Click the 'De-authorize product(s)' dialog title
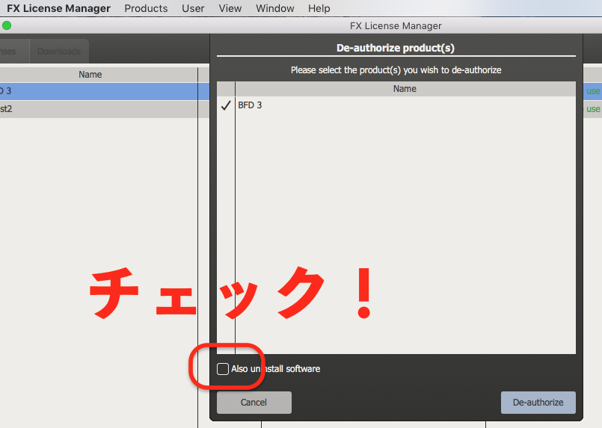The image size is (602, 428). 396,48
